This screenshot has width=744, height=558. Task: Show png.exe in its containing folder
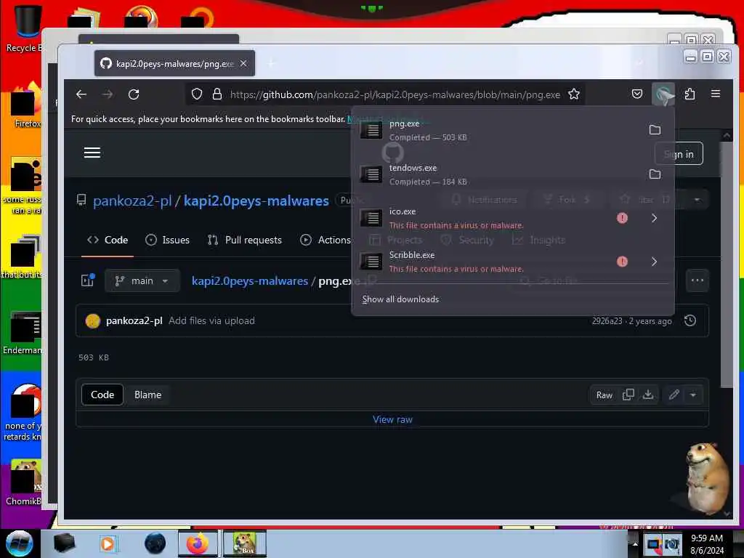tap(655, 130)
